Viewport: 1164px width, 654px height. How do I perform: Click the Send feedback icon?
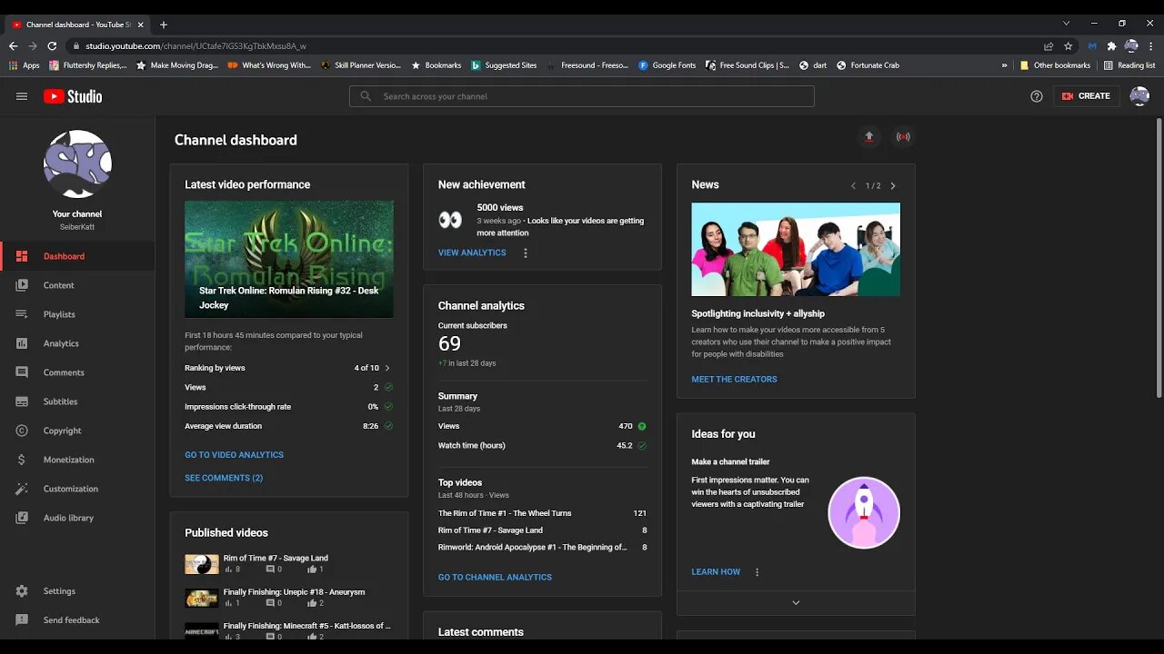click(22, 620)
